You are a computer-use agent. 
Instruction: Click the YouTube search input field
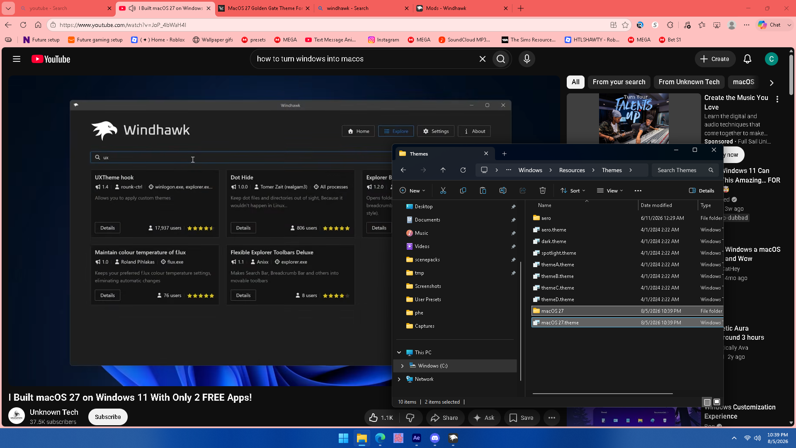coord(365,59)
